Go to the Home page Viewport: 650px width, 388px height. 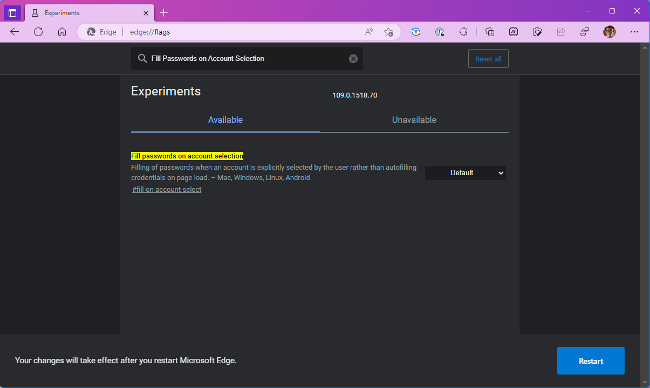click(x=62, y=32)
